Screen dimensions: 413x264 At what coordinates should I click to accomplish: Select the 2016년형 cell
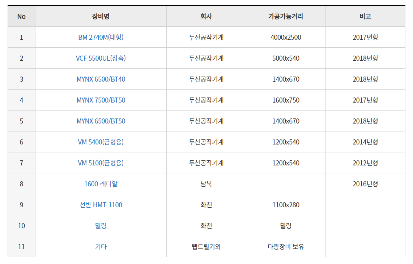point(365,184)
